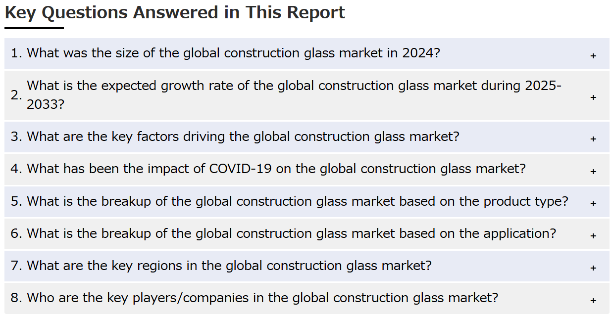Viewport: 611px width, 317px height.
Task: Tap the plus icon for key regions question
Action: point(593,268)
